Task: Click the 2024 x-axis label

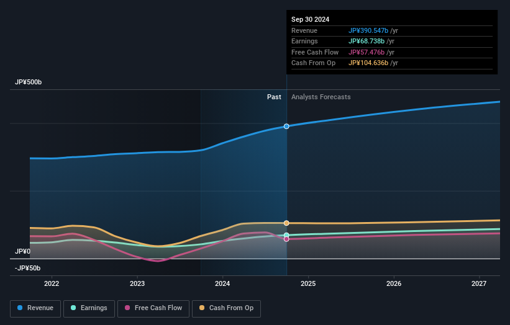Action: click(222, 283)
